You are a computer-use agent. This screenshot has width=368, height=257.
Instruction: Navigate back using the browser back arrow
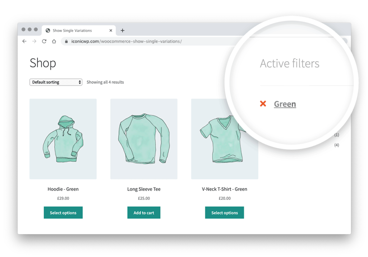pyautogui.click(x=24, y=41)
